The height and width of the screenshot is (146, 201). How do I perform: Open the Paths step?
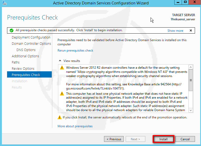point(16,62)
